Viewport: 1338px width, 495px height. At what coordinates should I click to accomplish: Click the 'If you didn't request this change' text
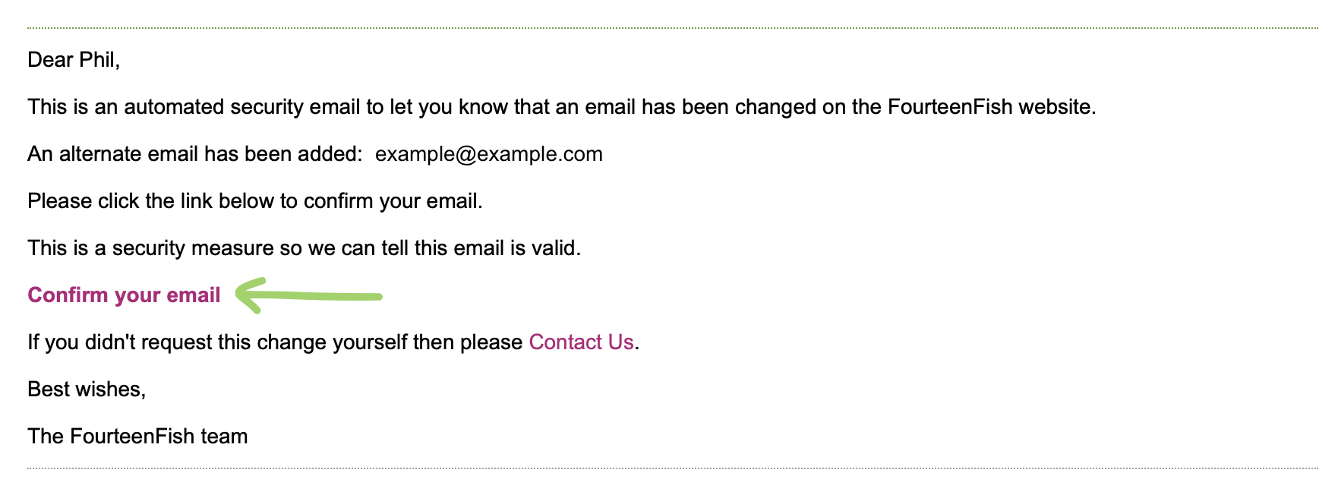click(x=275, y=342)
